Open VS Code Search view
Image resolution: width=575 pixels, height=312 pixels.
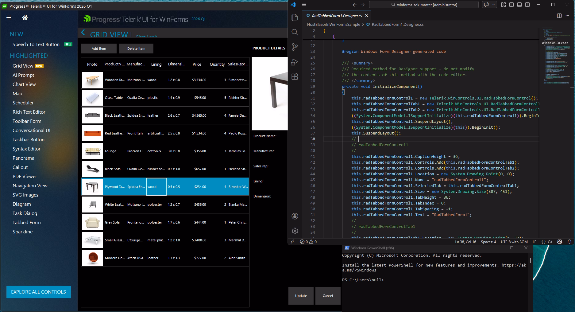pos(295,32)
